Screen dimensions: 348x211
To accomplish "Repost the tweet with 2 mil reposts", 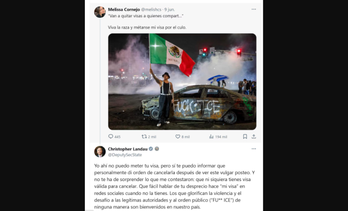I will [x=144, y=137].
